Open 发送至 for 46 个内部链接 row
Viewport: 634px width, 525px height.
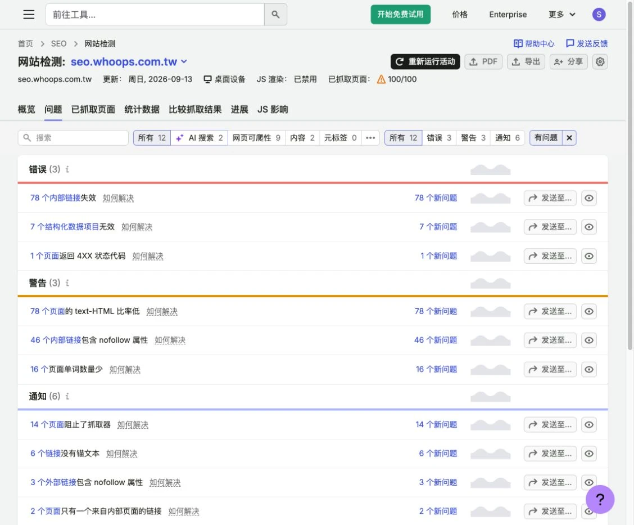coord(550,340)
